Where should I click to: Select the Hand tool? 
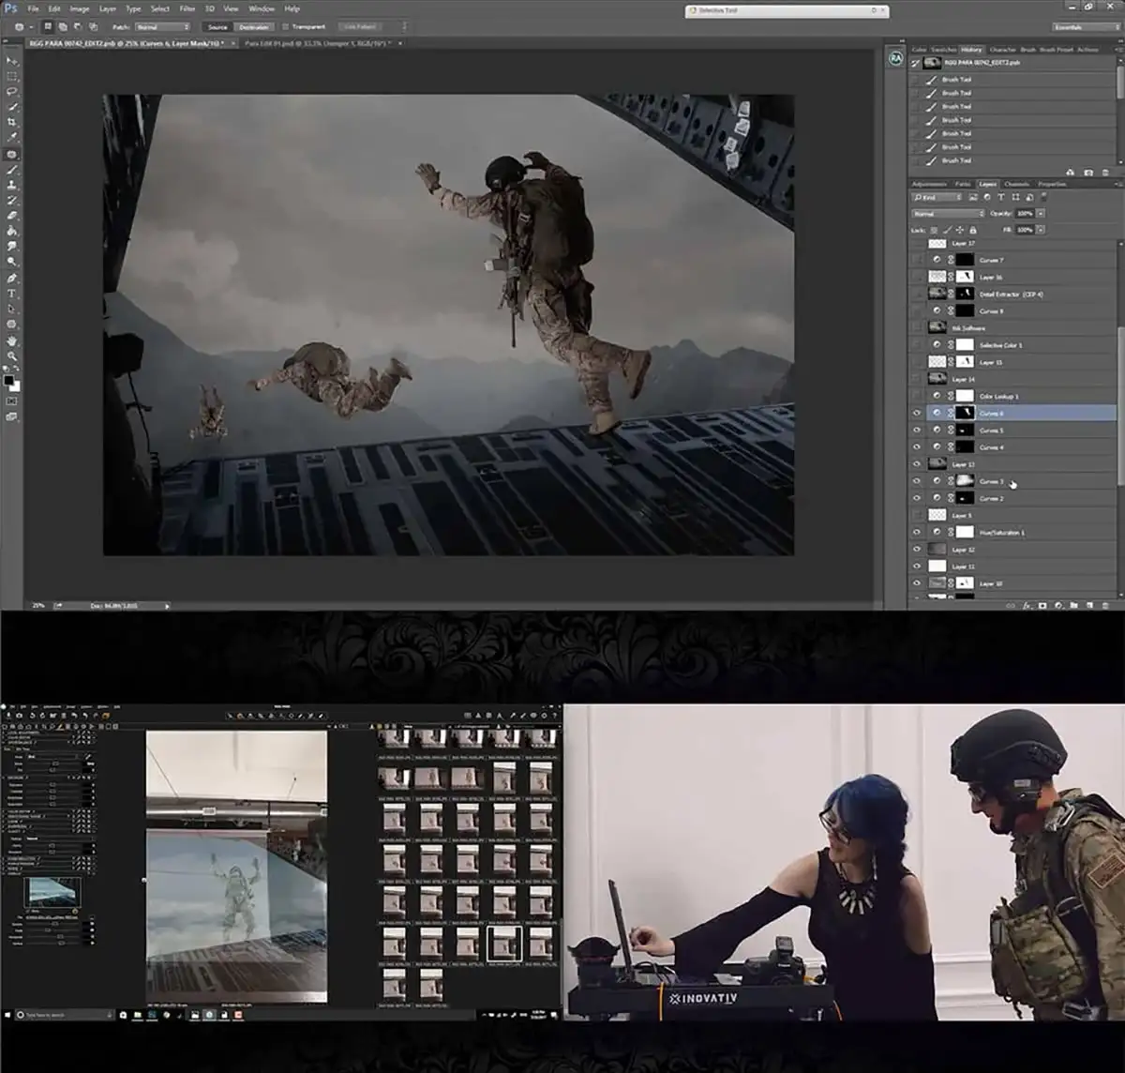12,340
